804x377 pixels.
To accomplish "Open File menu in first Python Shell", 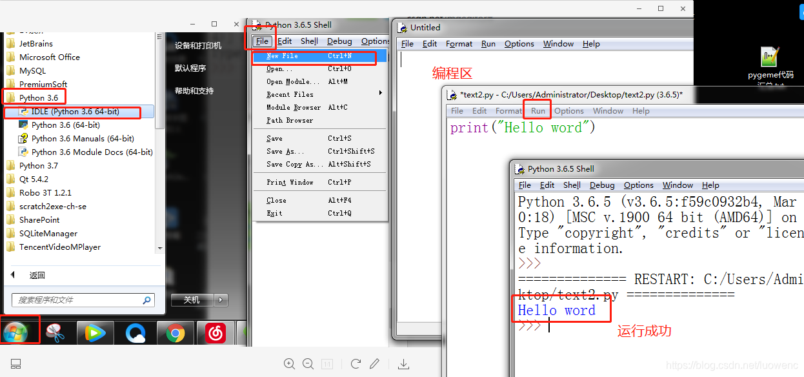I will [x=262, y=41].
